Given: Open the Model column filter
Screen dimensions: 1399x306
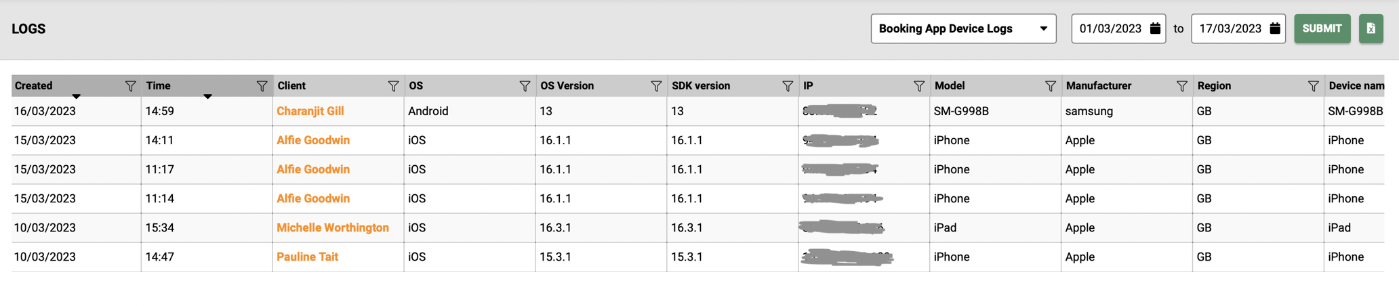Looking at the screenshot, I should (x=1051, y=86).
